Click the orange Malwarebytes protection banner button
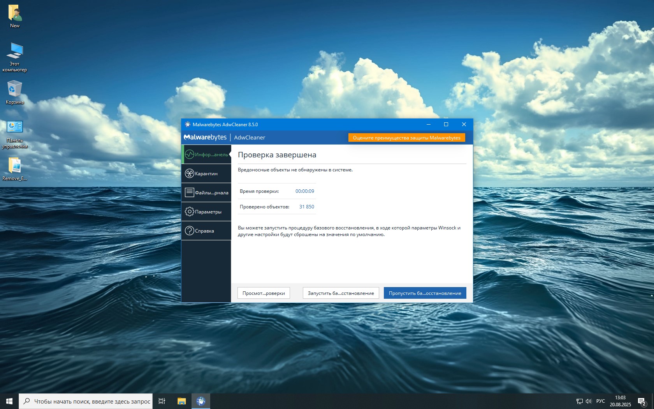654x409 pixels. tap(406, 138)
